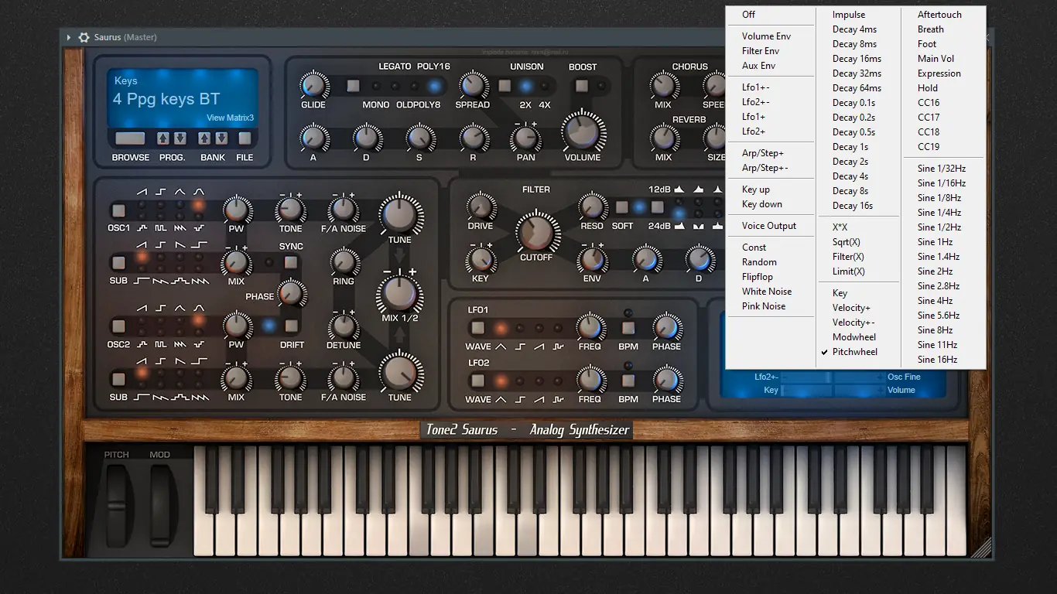Toggle the filter SOFT button
The width and height of the screenshot is (1057, 594).
click(x=622, y=207)
